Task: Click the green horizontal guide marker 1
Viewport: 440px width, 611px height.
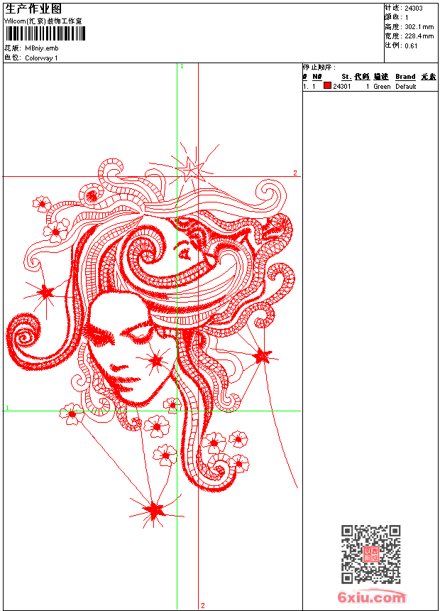Action: [7, 408]
